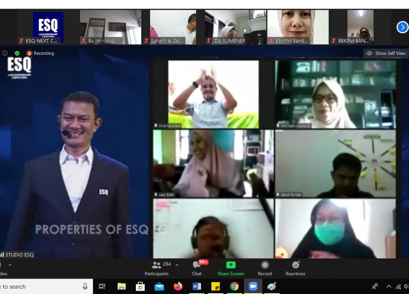This screenshot has height=294, width=409.
Task: Click Show Self View
Action: pyautogui.click(x=386, y=53)
